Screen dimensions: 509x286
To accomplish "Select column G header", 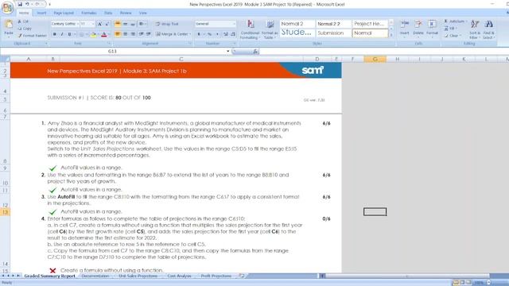I will point(375,59).
